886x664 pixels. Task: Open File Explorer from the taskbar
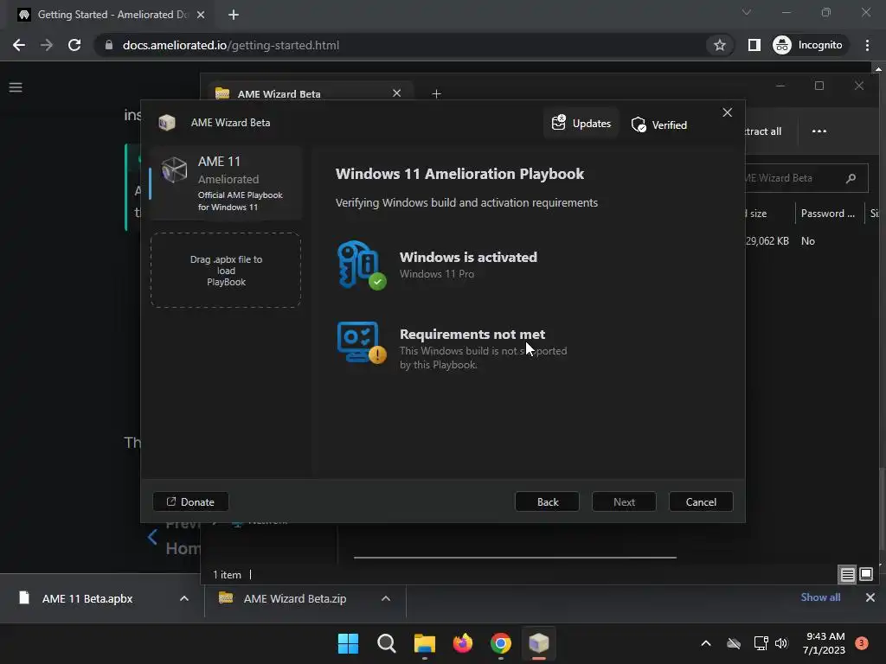click(x=424, y=643)
